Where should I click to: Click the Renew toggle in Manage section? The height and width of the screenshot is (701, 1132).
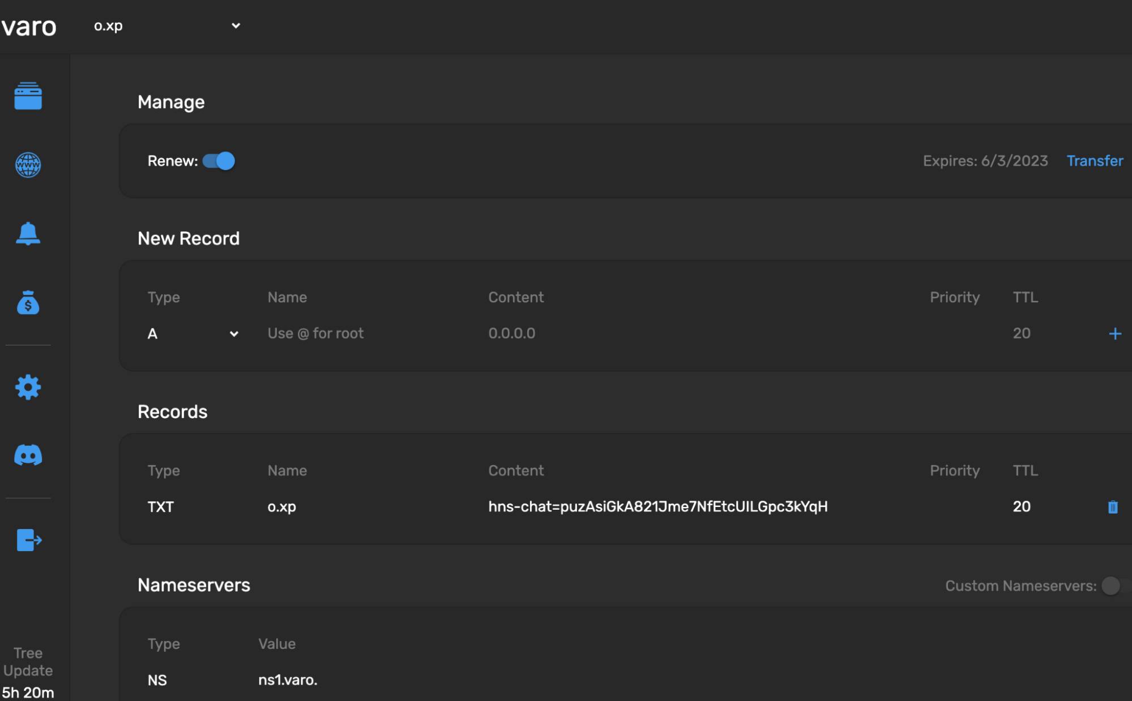(x=217, y=161)
